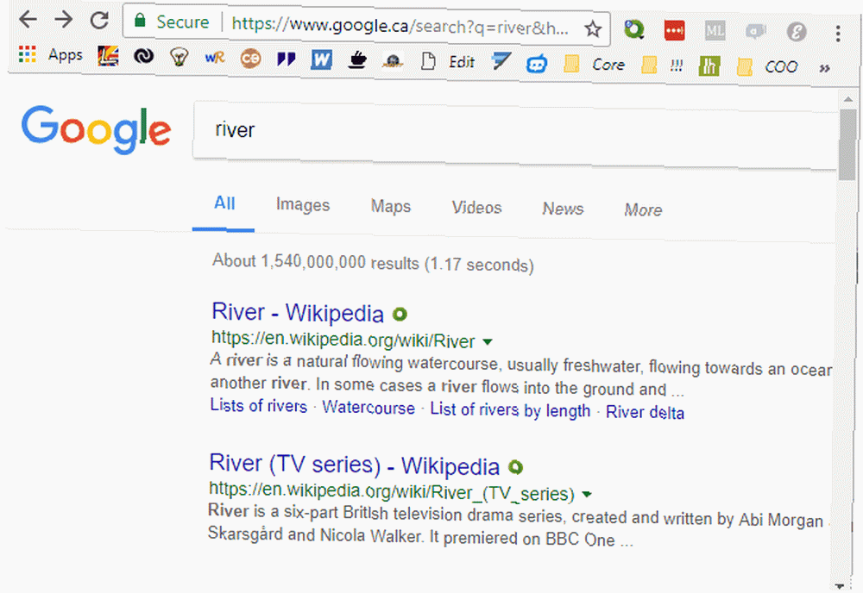The image size is (863, 593).
Task: Open the wR bookmark
Action: coord(215,58)
